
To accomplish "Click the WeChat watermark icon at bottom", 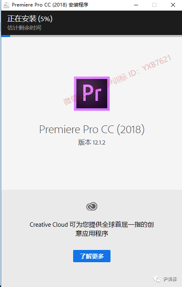I will 157,279.
